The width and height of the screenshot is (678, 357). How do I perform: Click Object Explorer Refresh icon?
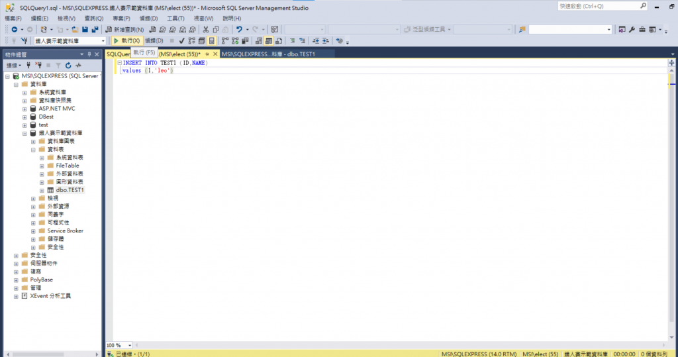click(x=68, y=66)
